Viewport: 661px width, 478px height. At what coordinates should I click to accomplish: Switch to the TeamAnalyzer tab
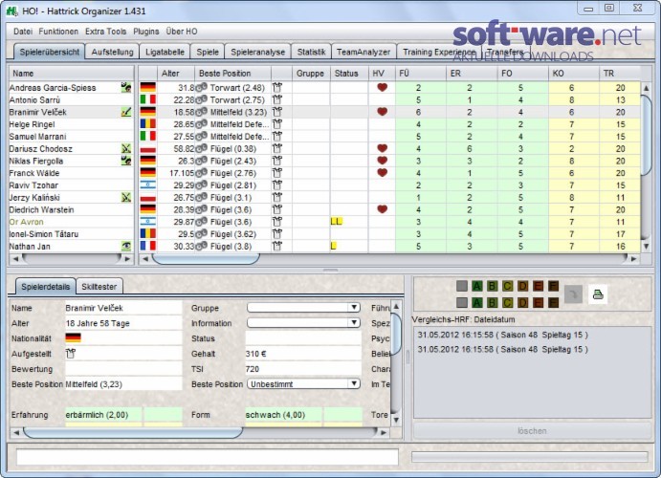point(364,52)
